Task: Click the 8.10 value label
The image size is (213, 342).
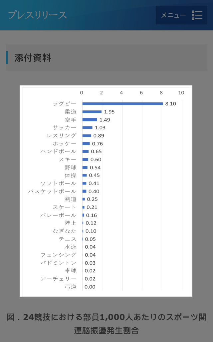Action: pos(170,104)
